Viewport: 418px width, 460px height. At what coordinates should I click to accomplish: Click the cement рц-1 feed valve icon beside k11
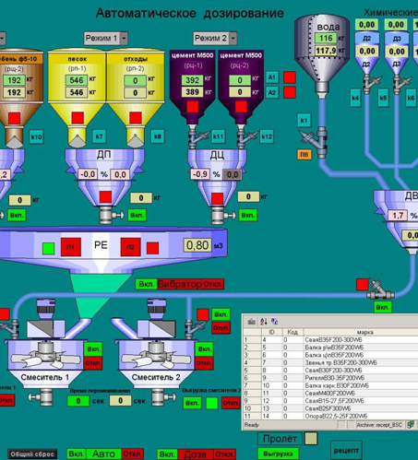click(197, 136)
